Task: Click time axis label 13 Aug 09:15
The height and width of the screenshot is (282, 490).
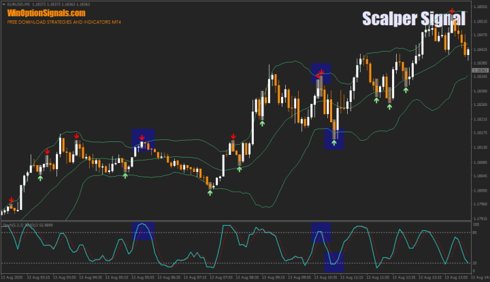Action: pyautogui.click(x=274, y=277)
